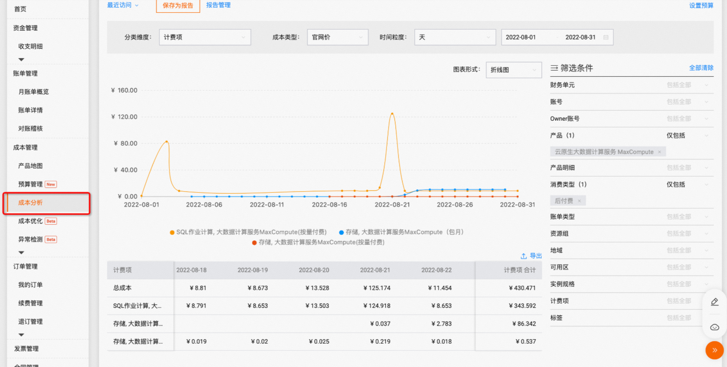The width and height of the screenshot is (727, 367).
Task: Click the start date 2022-08-01 field
Action: click(521, 37)
